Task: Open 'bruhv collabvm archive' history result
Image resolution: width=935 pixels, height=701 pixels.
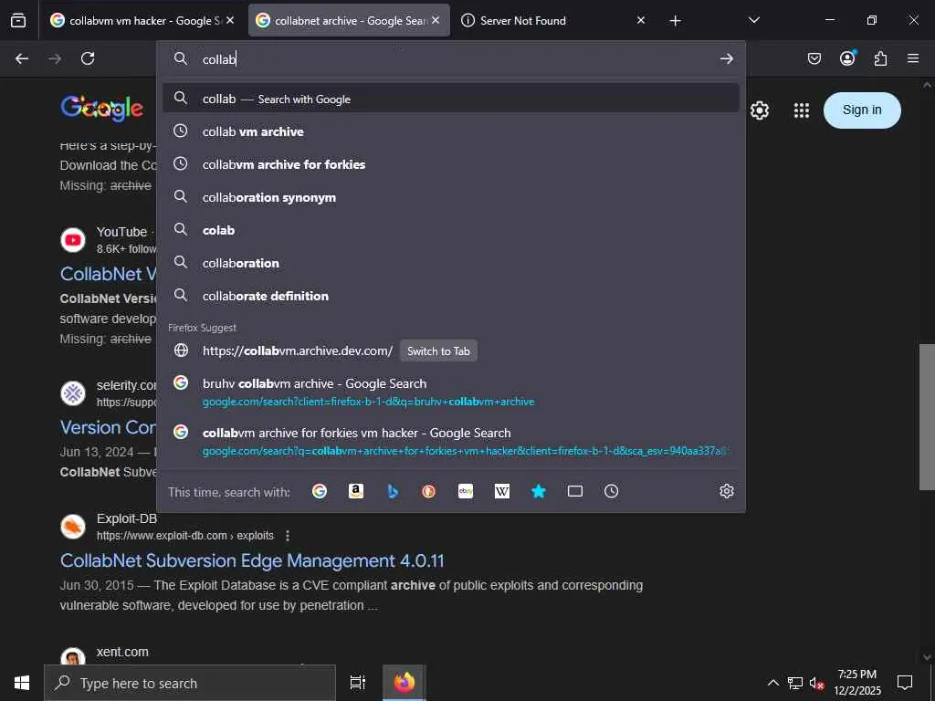Action: (451, 392)
